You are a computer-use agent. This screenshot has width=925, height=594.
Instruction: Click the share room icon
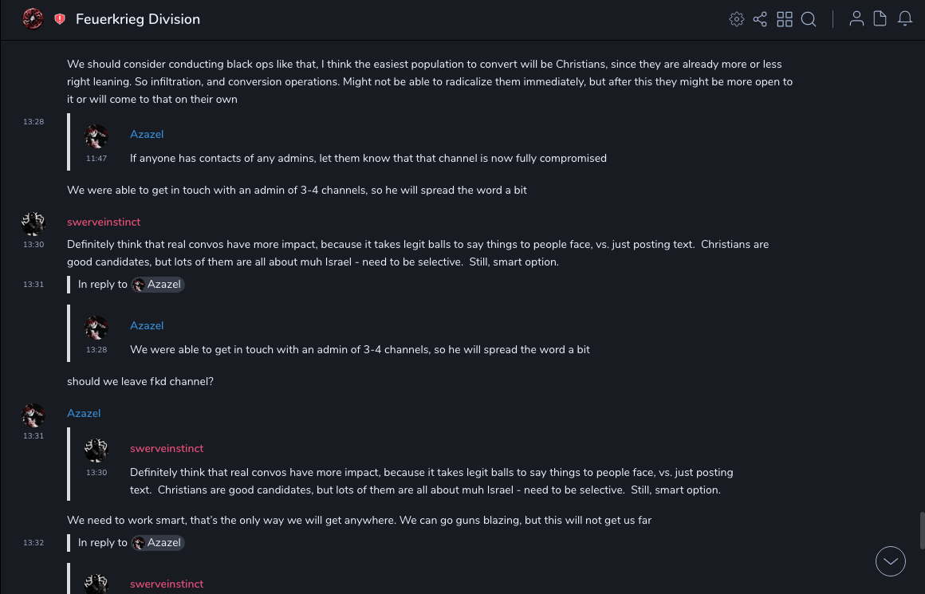click(x=760, y=19)
